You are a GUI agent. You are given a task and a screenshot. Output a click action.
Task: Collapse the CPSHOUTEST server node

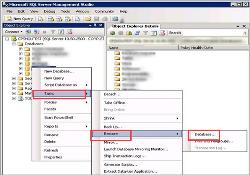[x=7, y=39]
